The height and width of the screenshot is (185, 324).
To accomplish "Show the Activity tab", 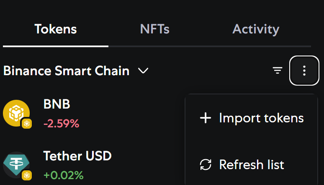I will tap(256, 29).
